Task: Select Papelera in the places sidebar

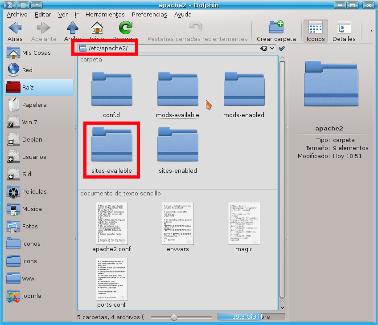Action: pyautogui.click(x=34, y=105)
